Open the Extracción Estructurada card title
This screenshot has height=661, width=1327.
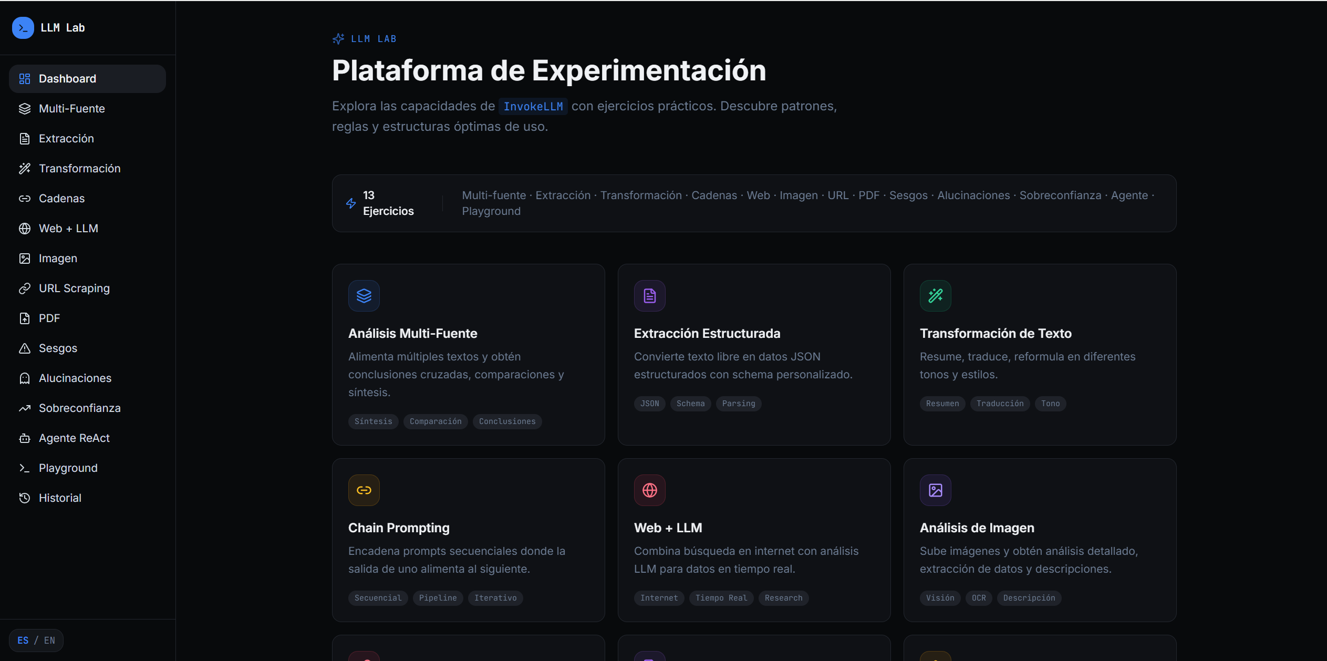(x=707, y=334)
